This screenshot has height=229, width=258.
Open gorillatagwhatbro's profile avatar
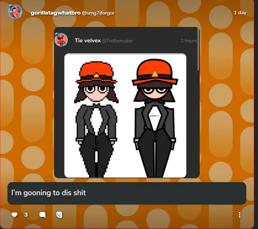pyautogui.click(x=15, y=11)
